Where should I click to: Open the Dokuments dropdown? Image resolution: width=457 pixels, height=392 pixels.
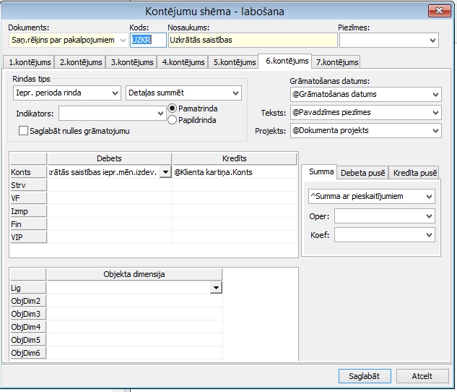pos(121,40)
